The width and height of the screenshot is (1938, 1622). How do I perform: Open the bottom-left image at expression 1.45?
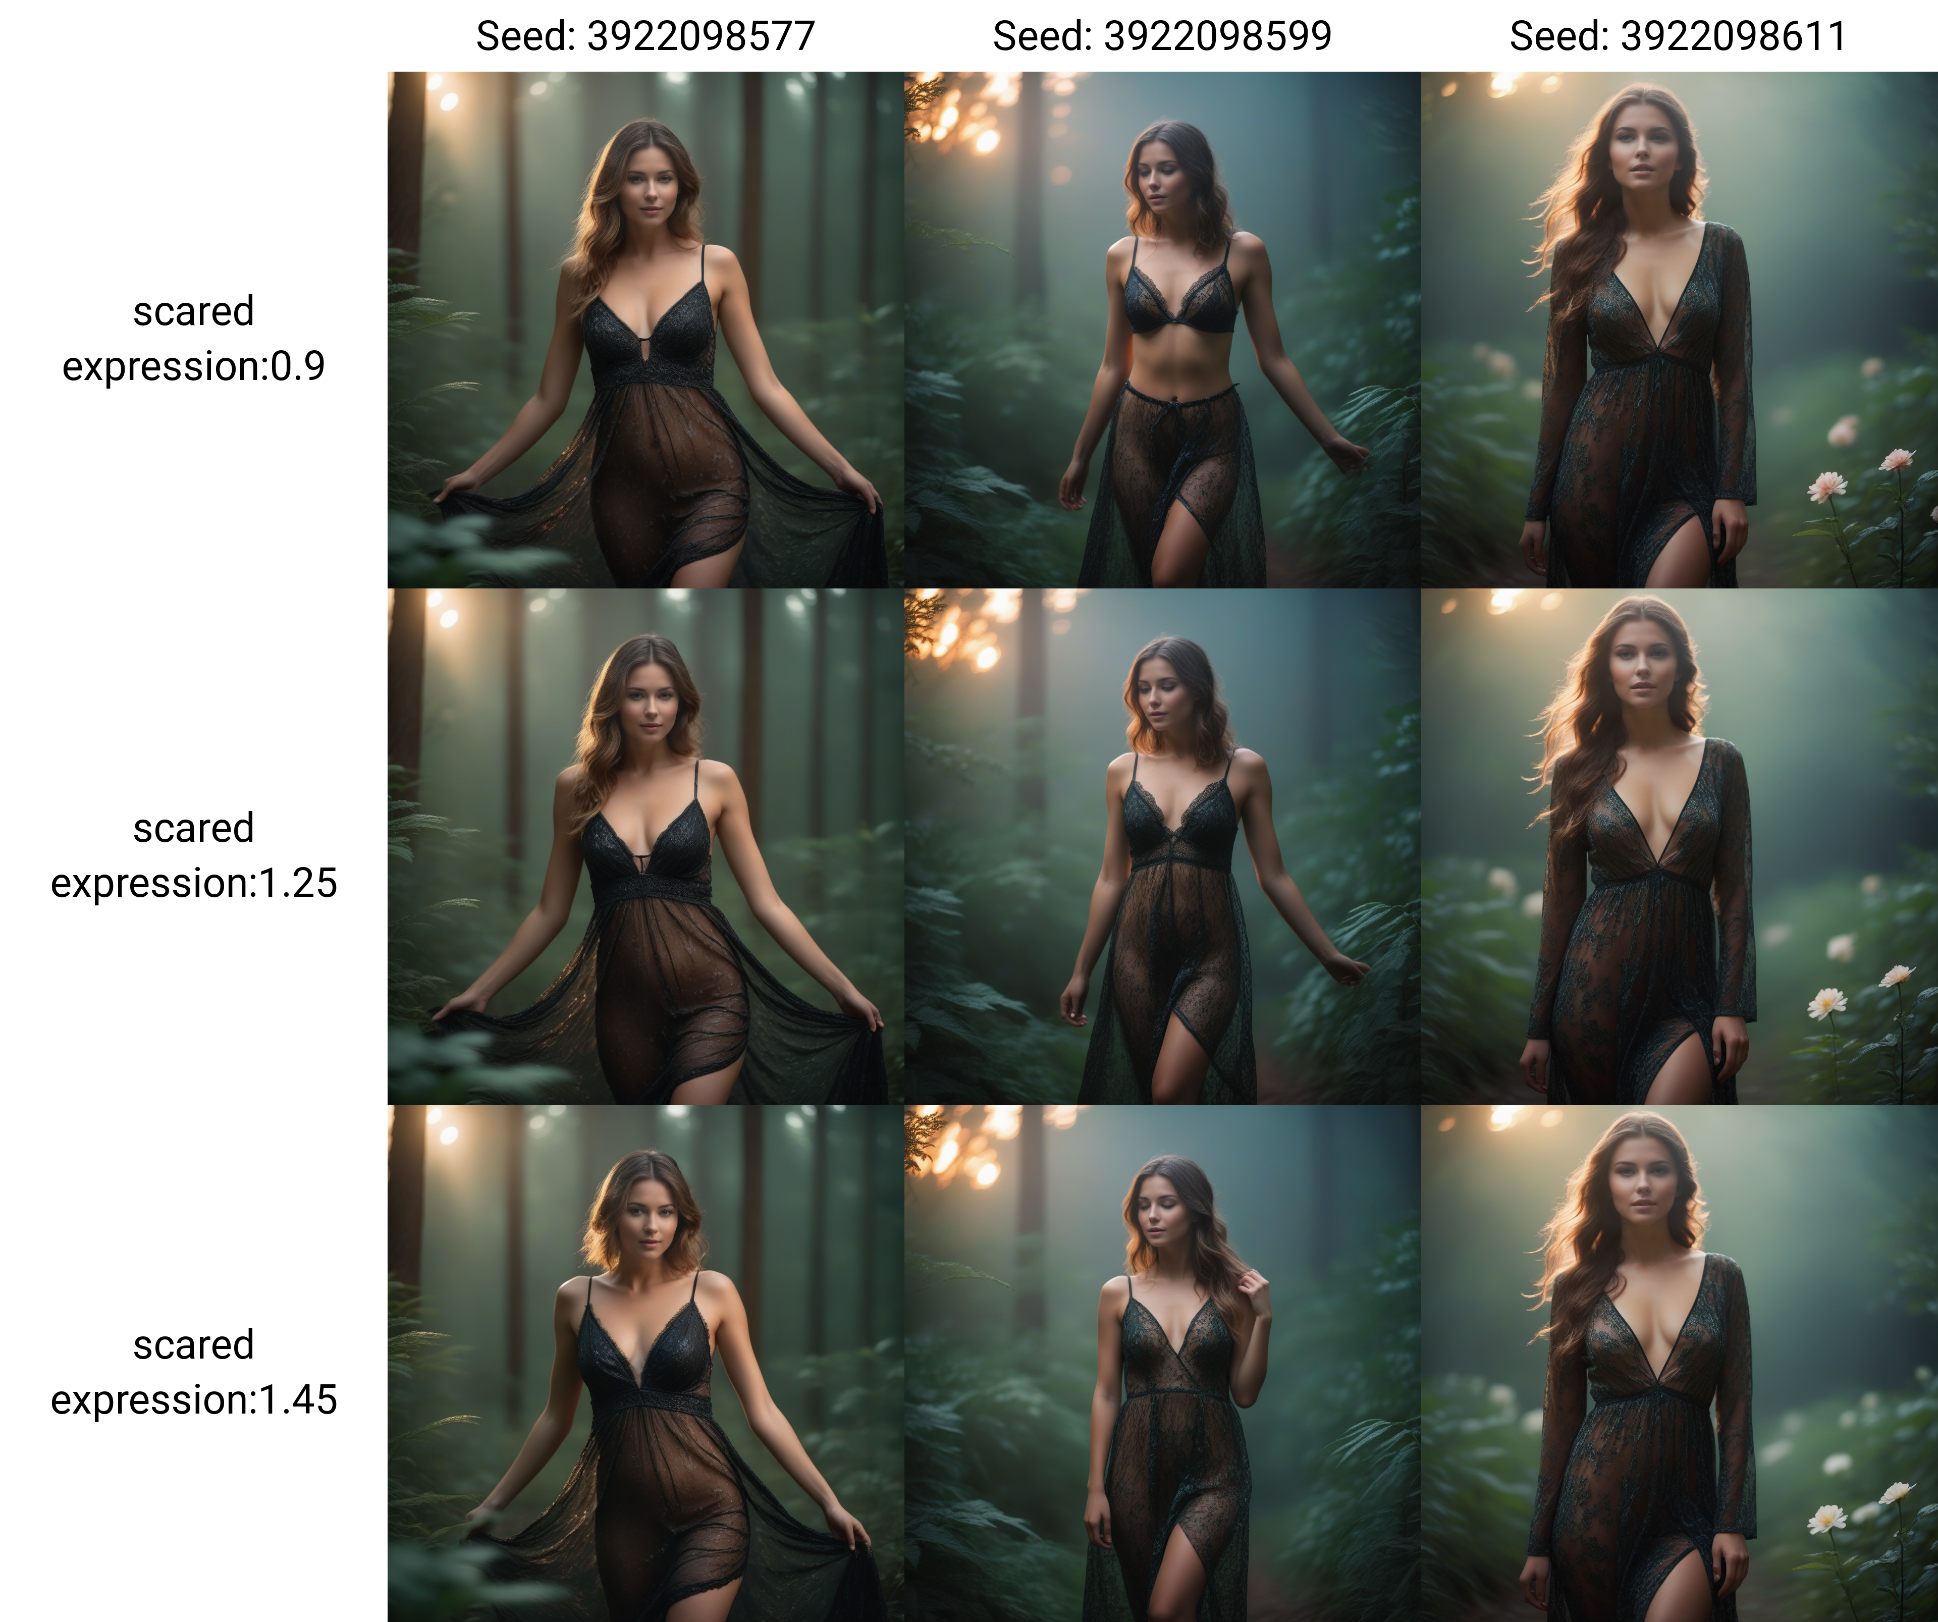[646, 1364]
